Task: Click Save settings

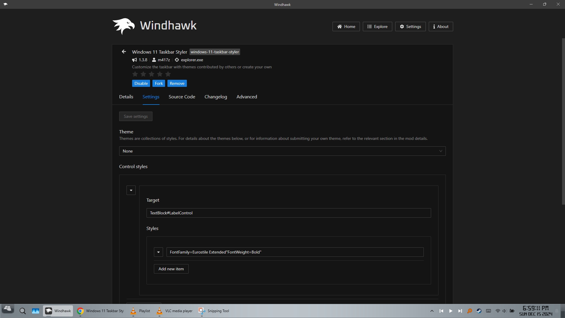Action: 135,116
